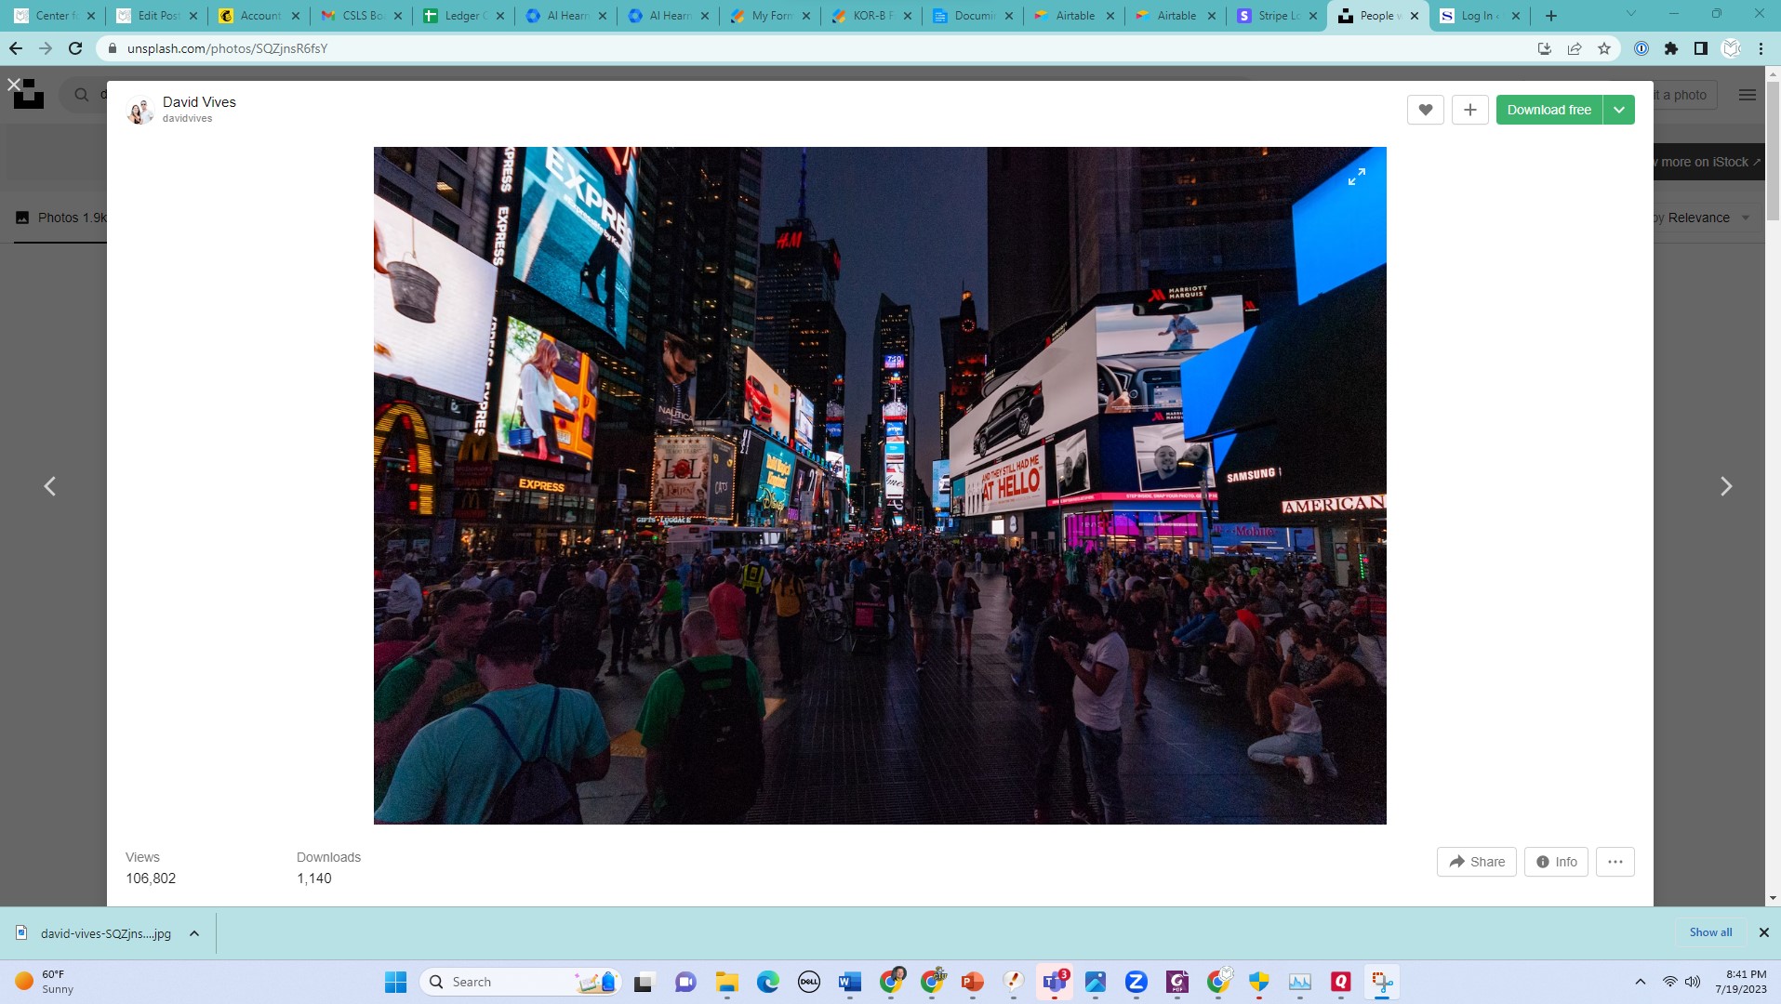Open David Vives profile link
1781x1004 pixels.
click(199, 102)
